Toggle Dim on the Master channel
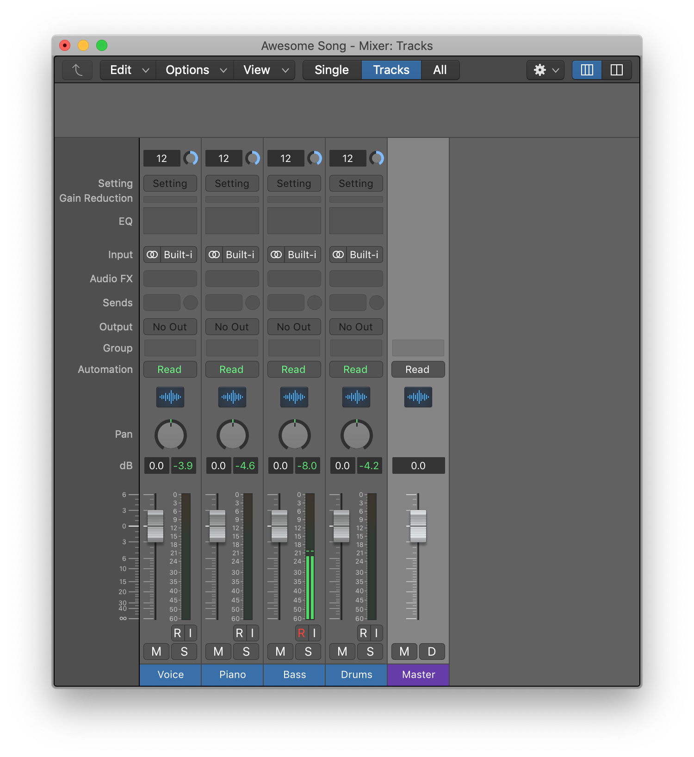Screen dimensions: 694x757 (432, 652)
